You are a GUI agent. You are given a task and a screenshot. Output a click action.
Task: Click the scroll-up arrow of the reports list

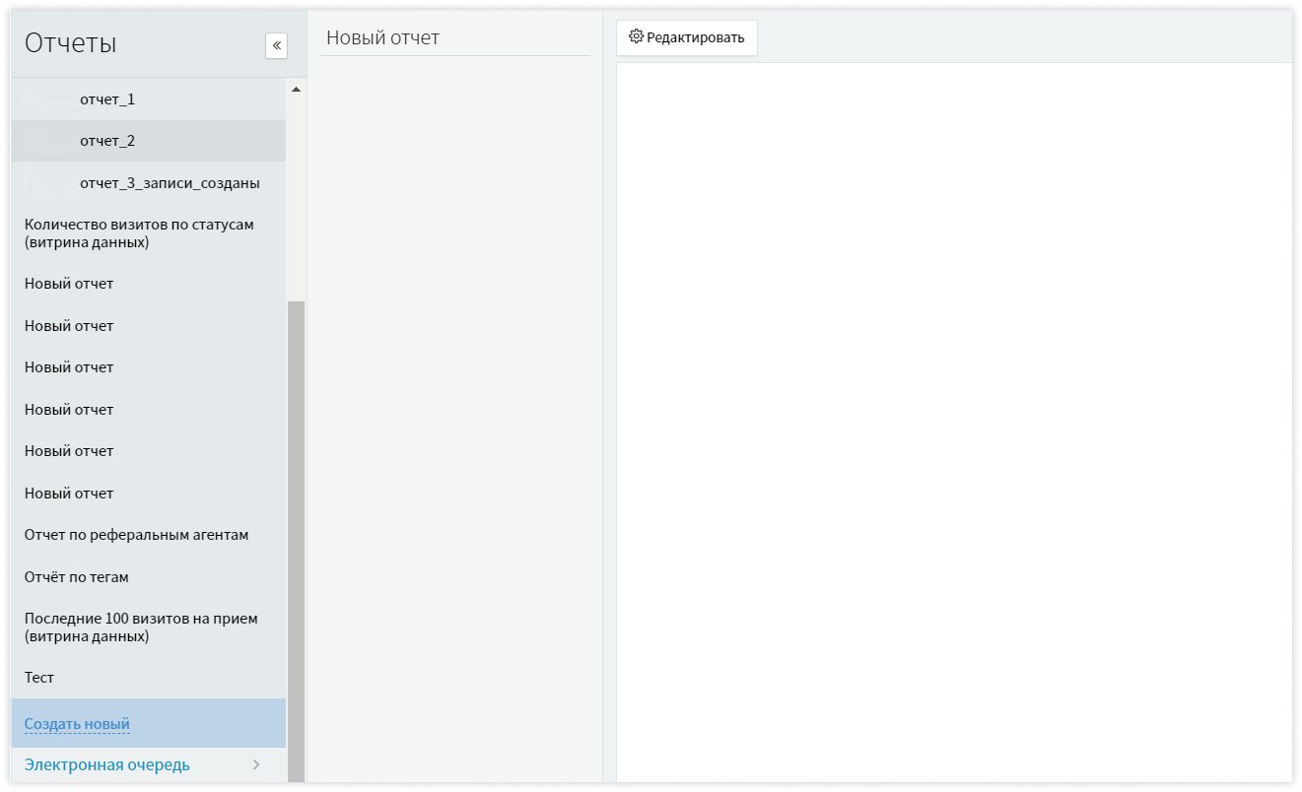pyautogui.click(x=296, y=90)
